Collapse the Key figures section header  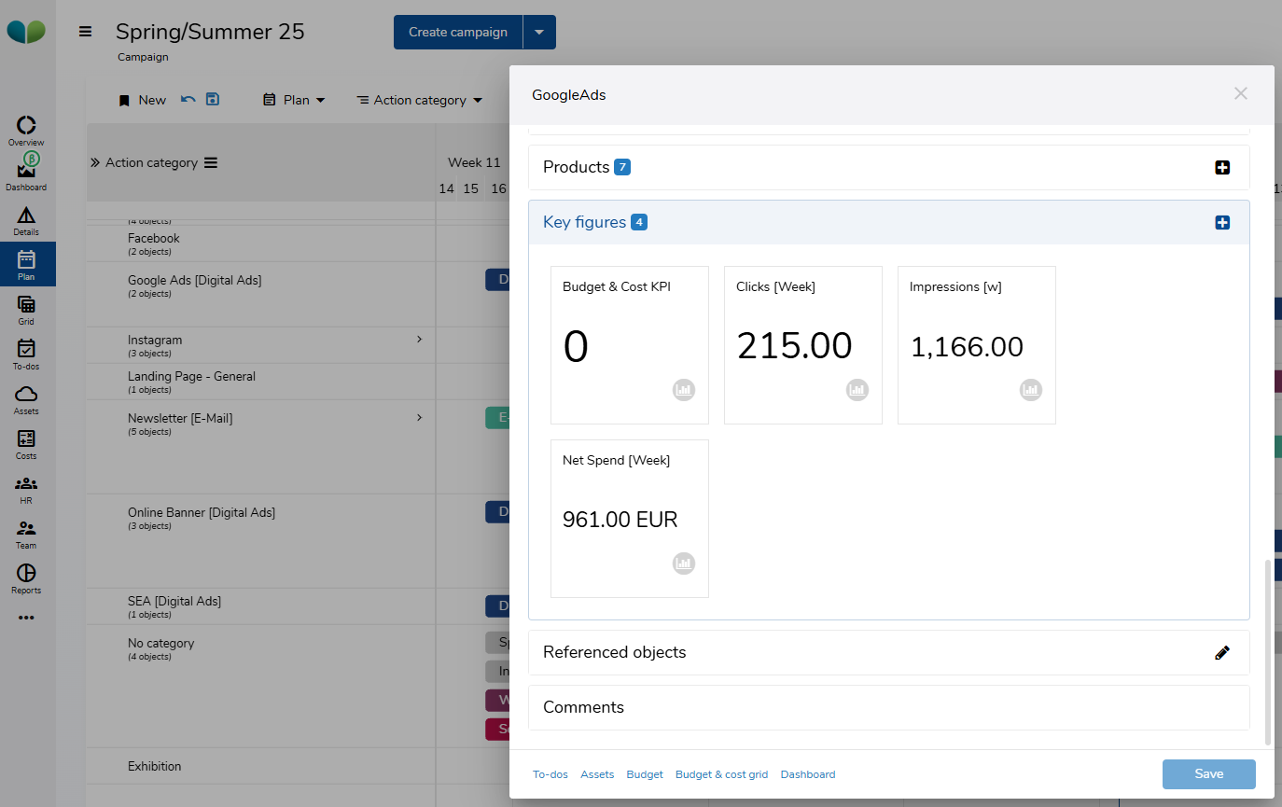point(889,223)
